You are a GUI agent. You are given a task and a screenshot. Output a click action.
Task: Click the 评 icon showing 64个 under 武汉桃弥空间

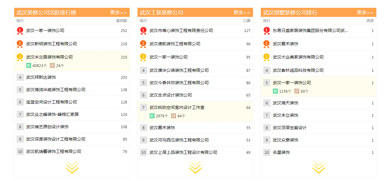pos(173,115)
